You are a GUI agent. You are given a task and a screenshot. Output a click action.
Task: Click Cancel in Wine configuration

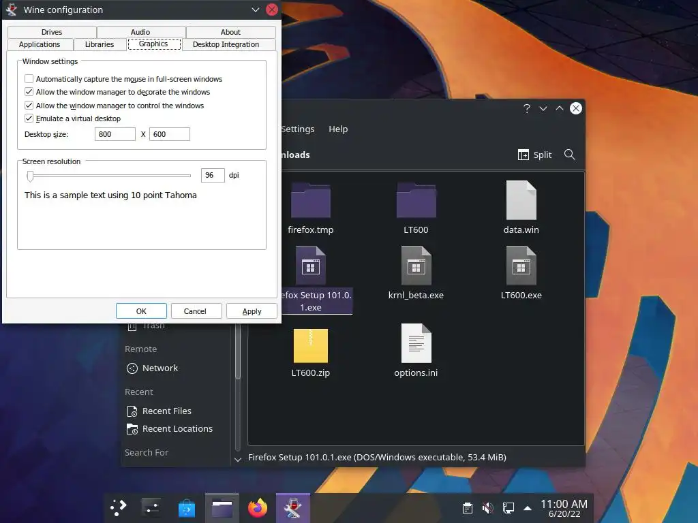[x=195, y=311]
